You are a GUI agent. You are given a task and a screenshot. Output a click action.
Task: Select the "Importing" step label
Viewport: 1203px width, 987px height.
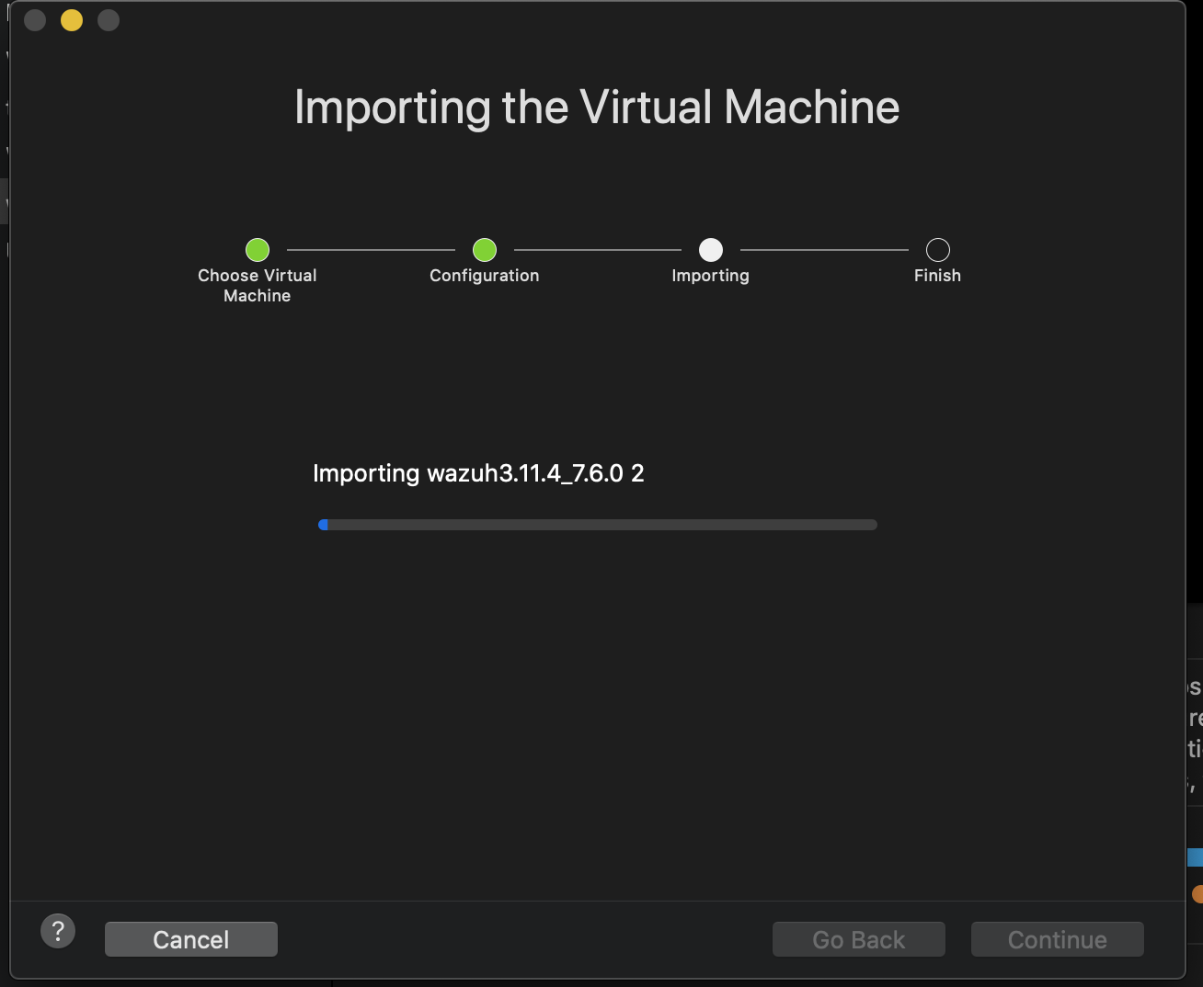[710, 276]
